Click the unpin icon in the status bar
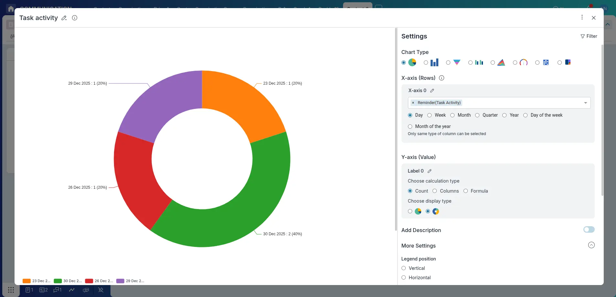This screenshot has height=297, width=616. point(101,290)
